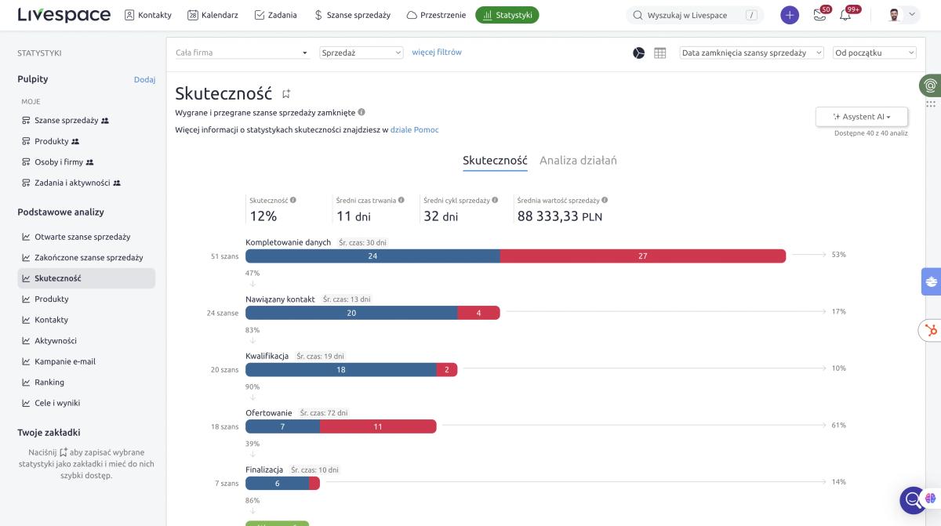Click the 12% Skuteczność value

point(263,216)
